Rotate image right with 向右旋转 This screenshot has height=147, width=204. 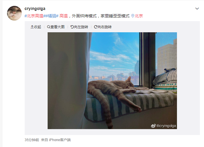104,27
